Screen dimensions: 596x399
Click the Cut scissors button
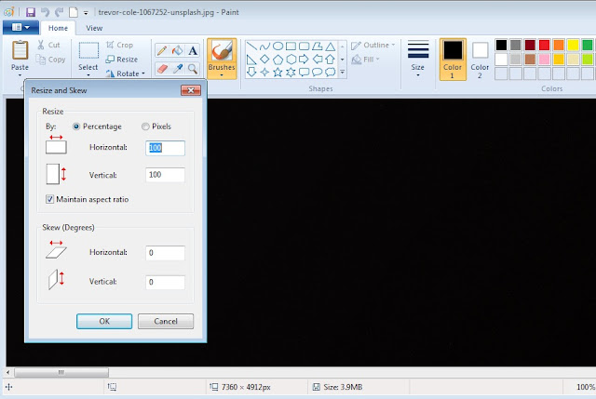pos(48,45)
